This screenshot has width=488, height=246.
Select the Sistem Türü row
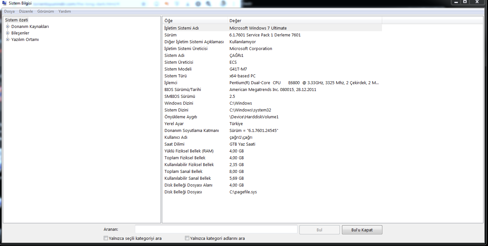[x=272, y=76]
